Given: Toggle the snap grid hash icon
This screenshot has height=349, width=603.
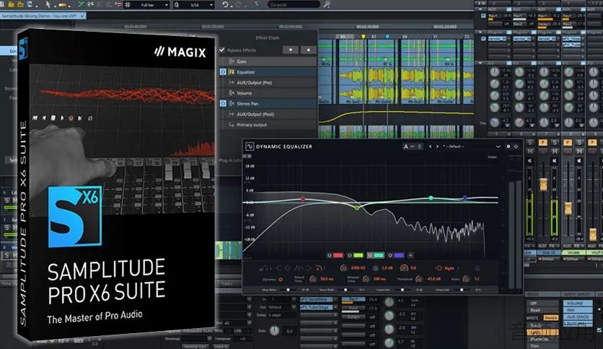Looking at the screenshot, I should 128,4.
